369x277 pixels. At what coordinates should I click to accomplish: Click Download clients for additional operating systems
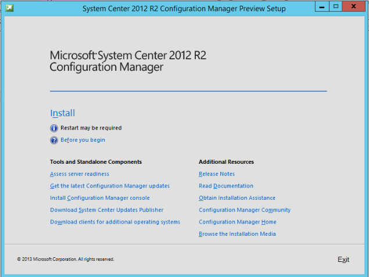115,222
